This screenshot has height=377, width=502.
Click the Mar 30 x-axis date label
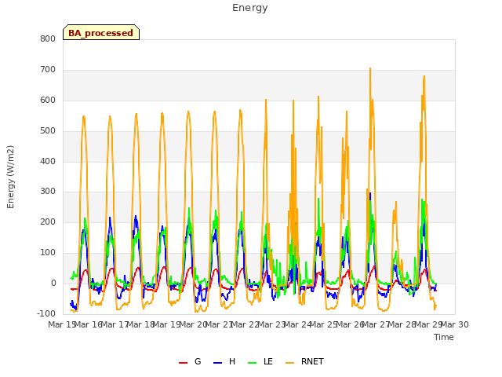point(455,324)
